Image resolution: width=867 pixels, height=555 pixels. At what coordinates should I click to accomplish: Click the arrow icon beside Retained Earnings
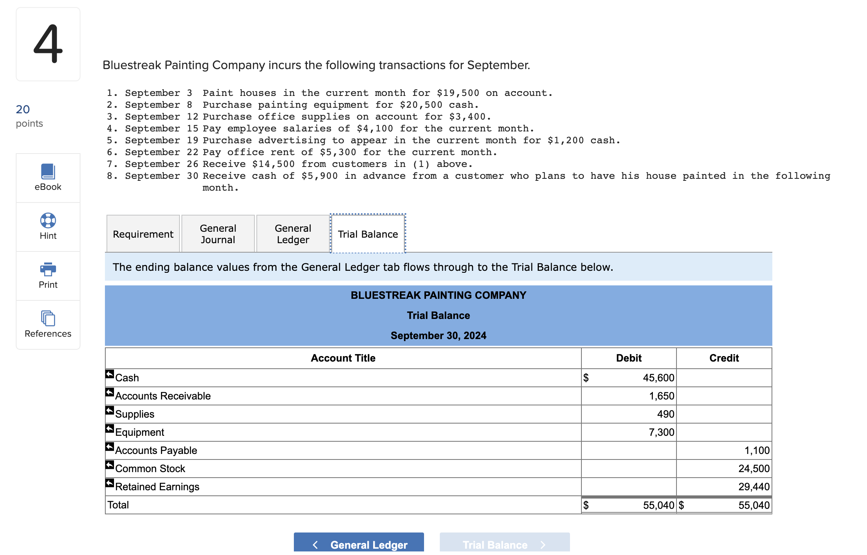click(110, 483)
